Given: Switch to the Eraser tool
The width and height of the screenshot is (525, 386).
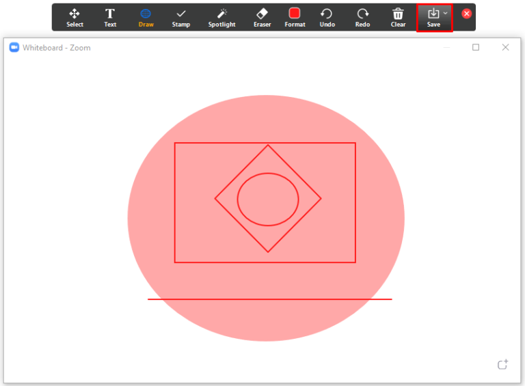Looking at the screenshot, I should point(262,18).
